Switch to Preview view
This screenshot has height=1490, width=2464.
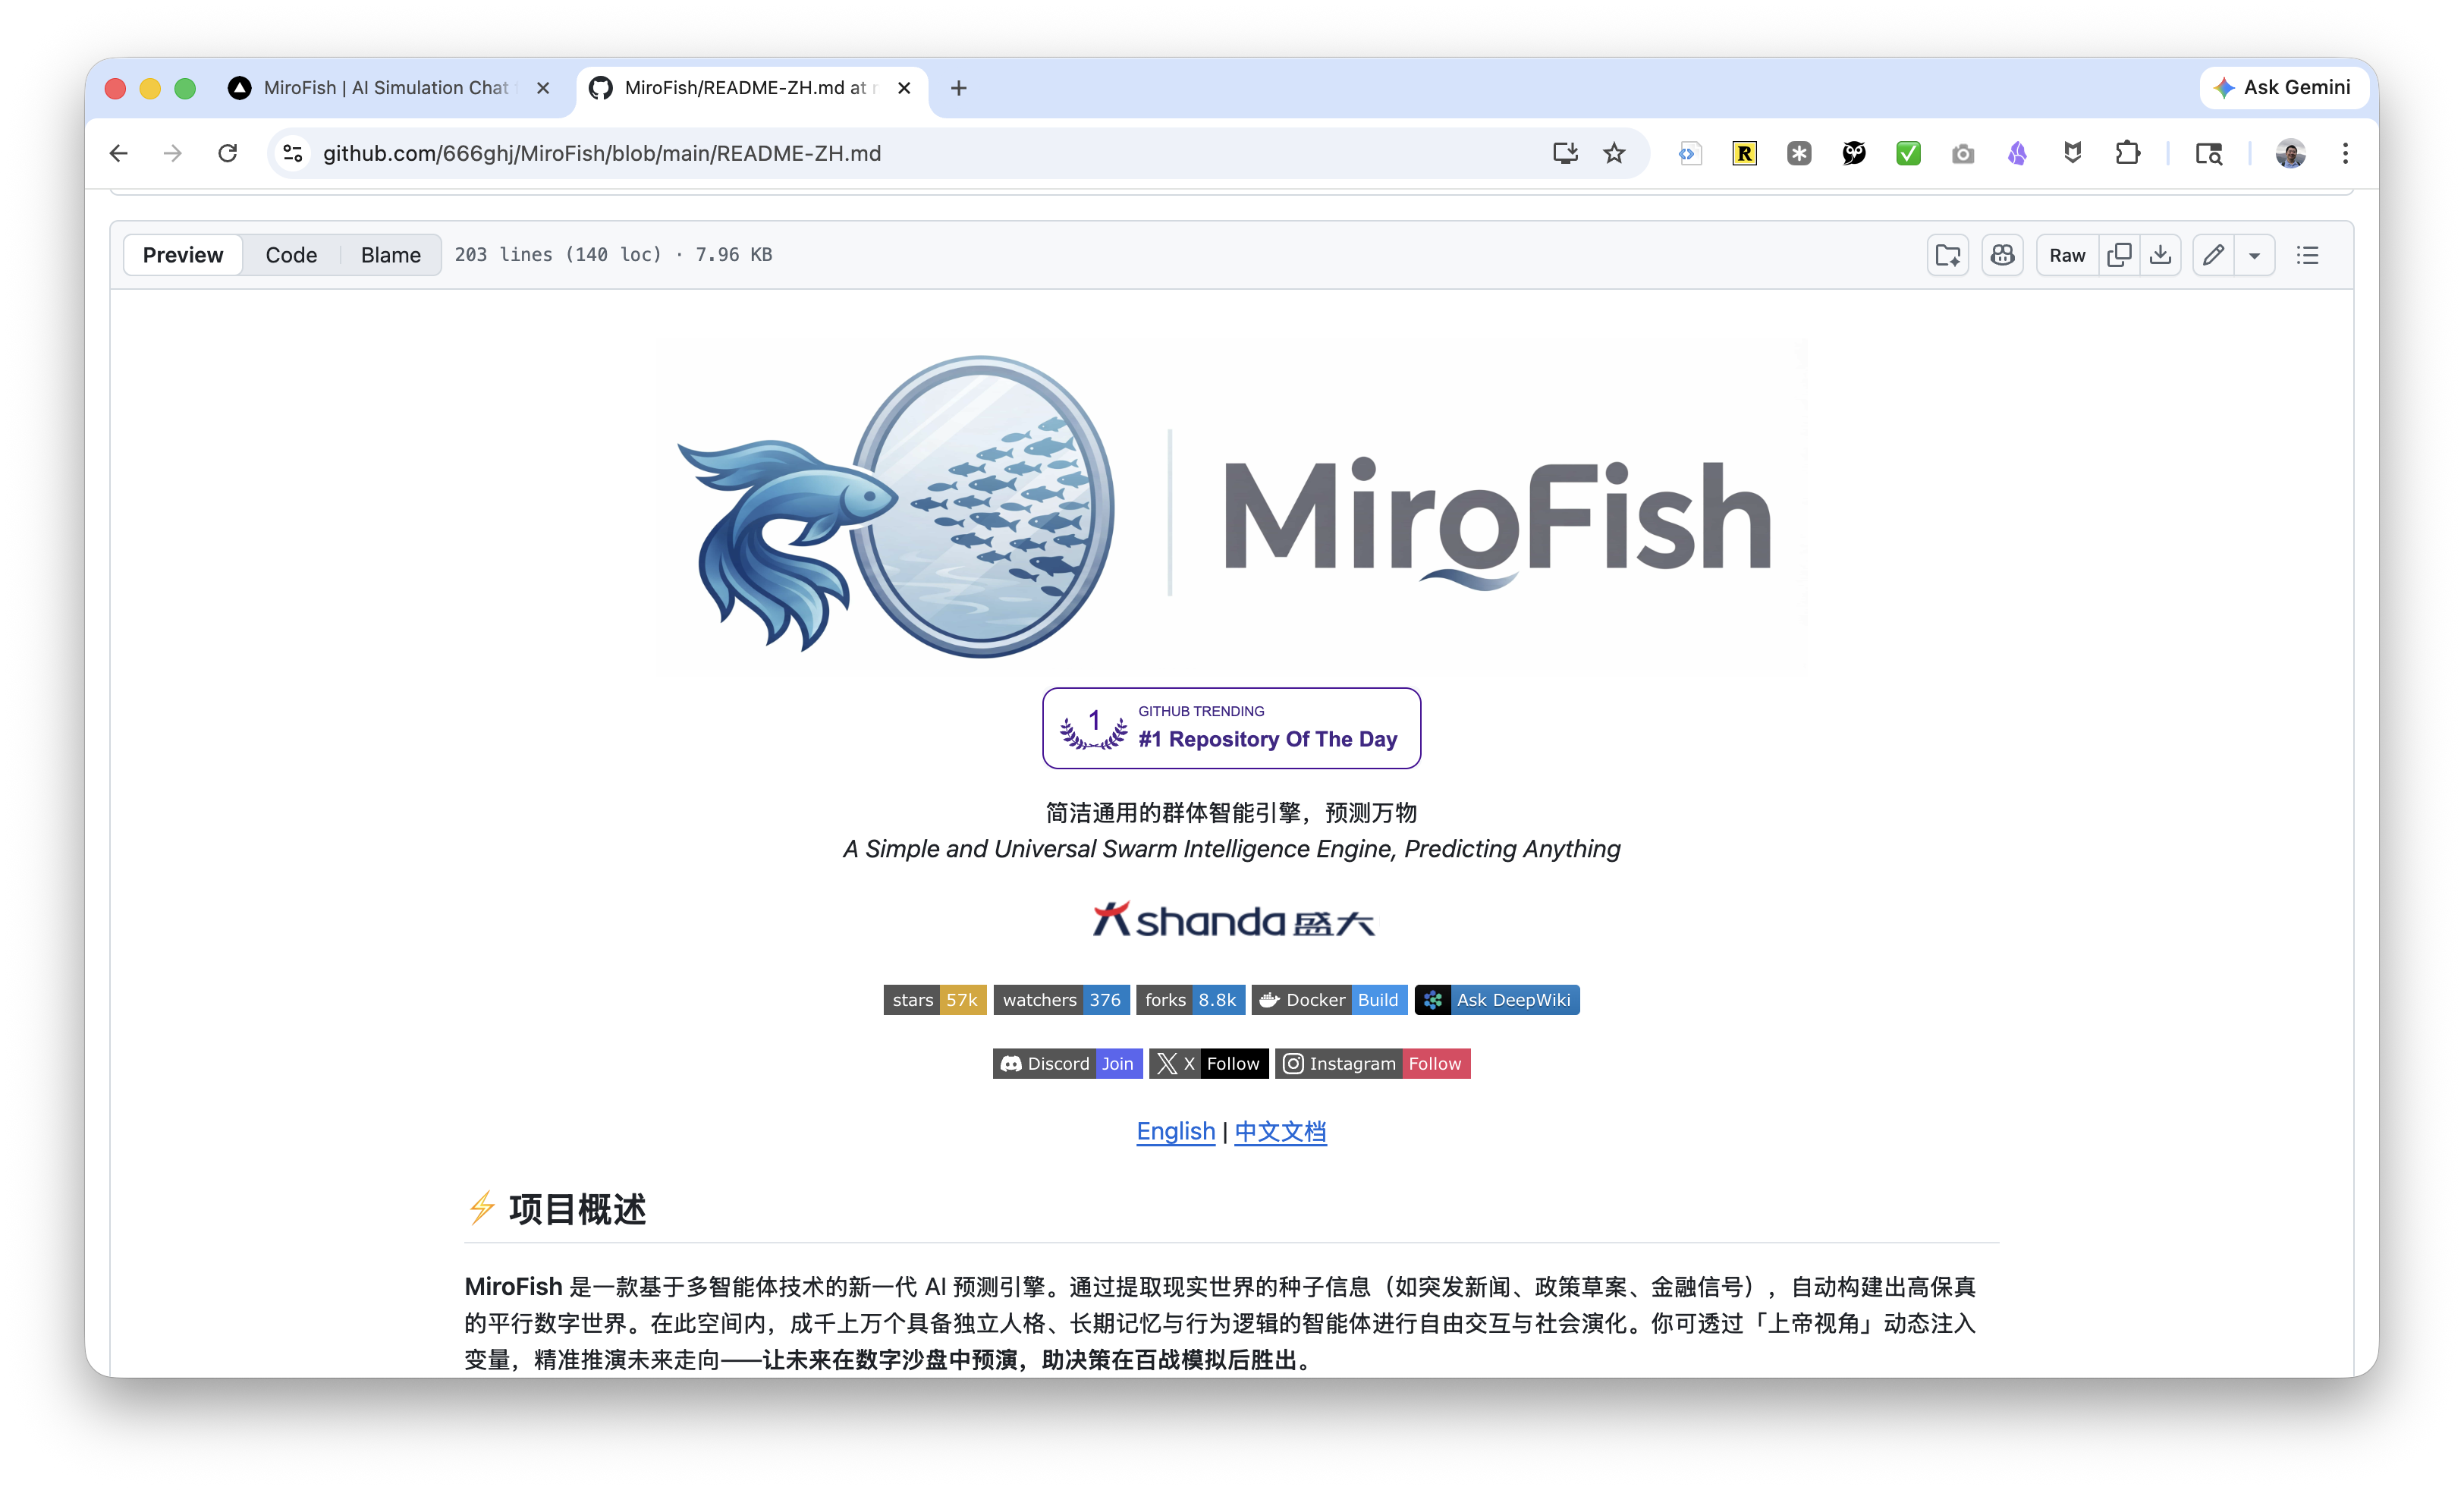[183, 255]
